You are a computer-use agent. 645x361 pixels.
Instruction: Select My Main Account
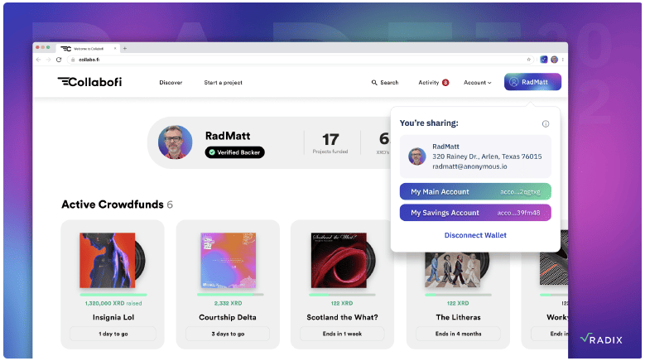click(475, 191)
